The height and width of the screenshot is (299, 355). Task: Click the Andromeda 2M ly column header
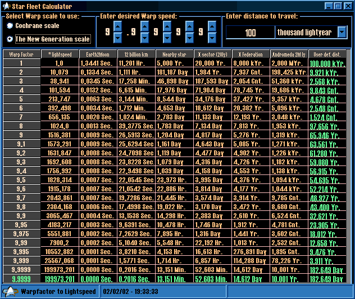pos(288,54)
